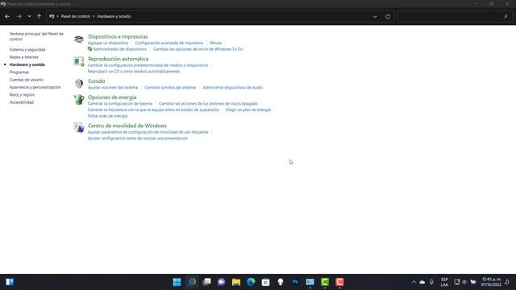Click the Control Panel icon in address bar
516x290 pixels.
click(52, 16)
